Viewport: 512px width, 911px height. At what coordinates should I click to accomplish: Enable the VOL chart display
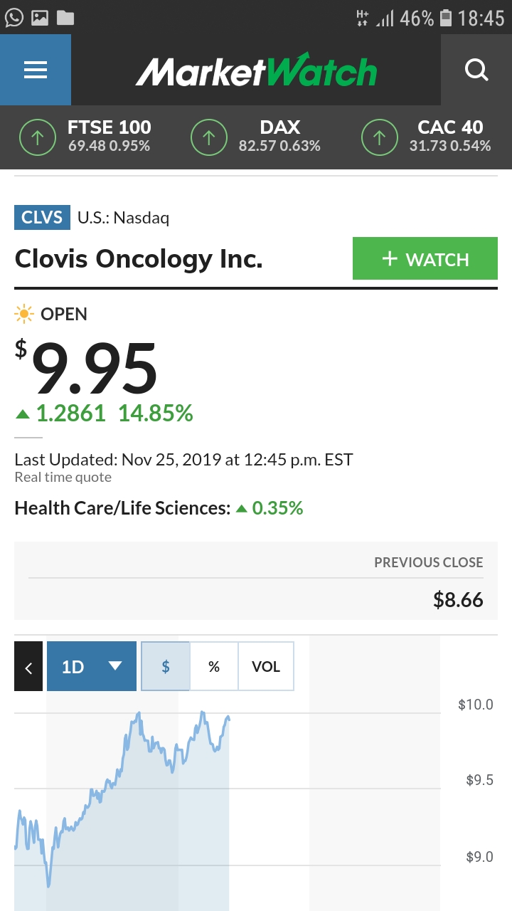(x=265, y=666)
